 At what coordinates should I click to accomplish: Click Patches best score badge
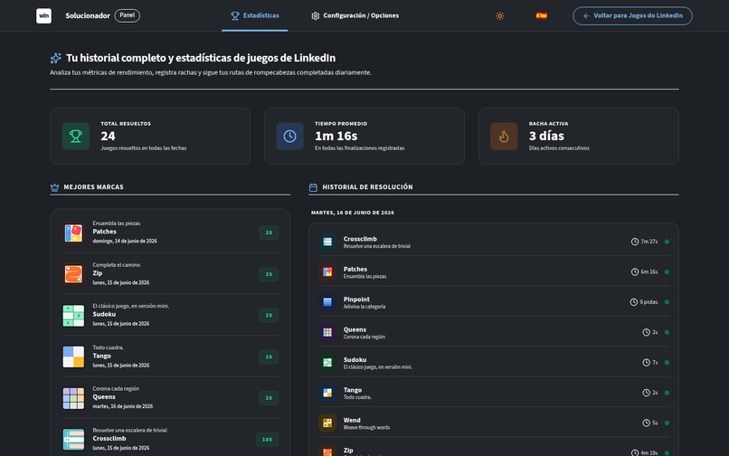pyautogui.click(x=269, y=233)
